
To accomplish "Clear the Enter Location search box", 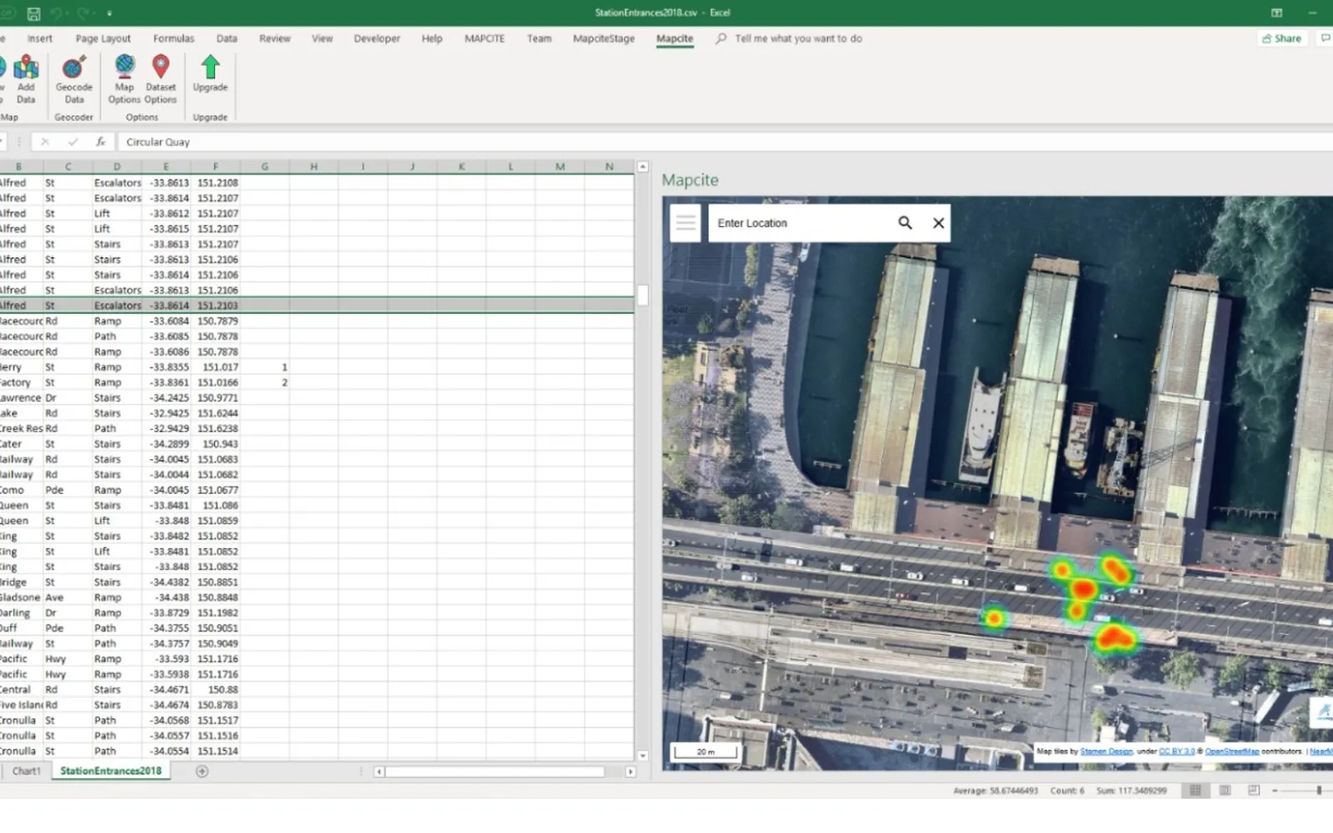I will pos(939,223).
